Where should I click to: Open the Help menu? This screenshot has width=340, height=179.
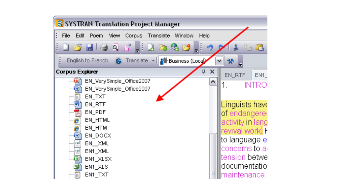[204, 35]
